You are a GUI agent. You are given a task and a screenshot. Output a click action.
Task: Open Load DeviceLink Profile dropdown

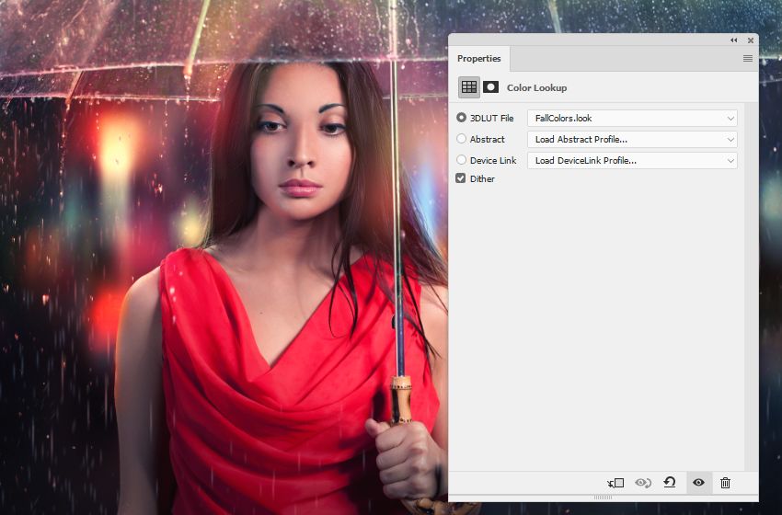(x=632, y=161)
